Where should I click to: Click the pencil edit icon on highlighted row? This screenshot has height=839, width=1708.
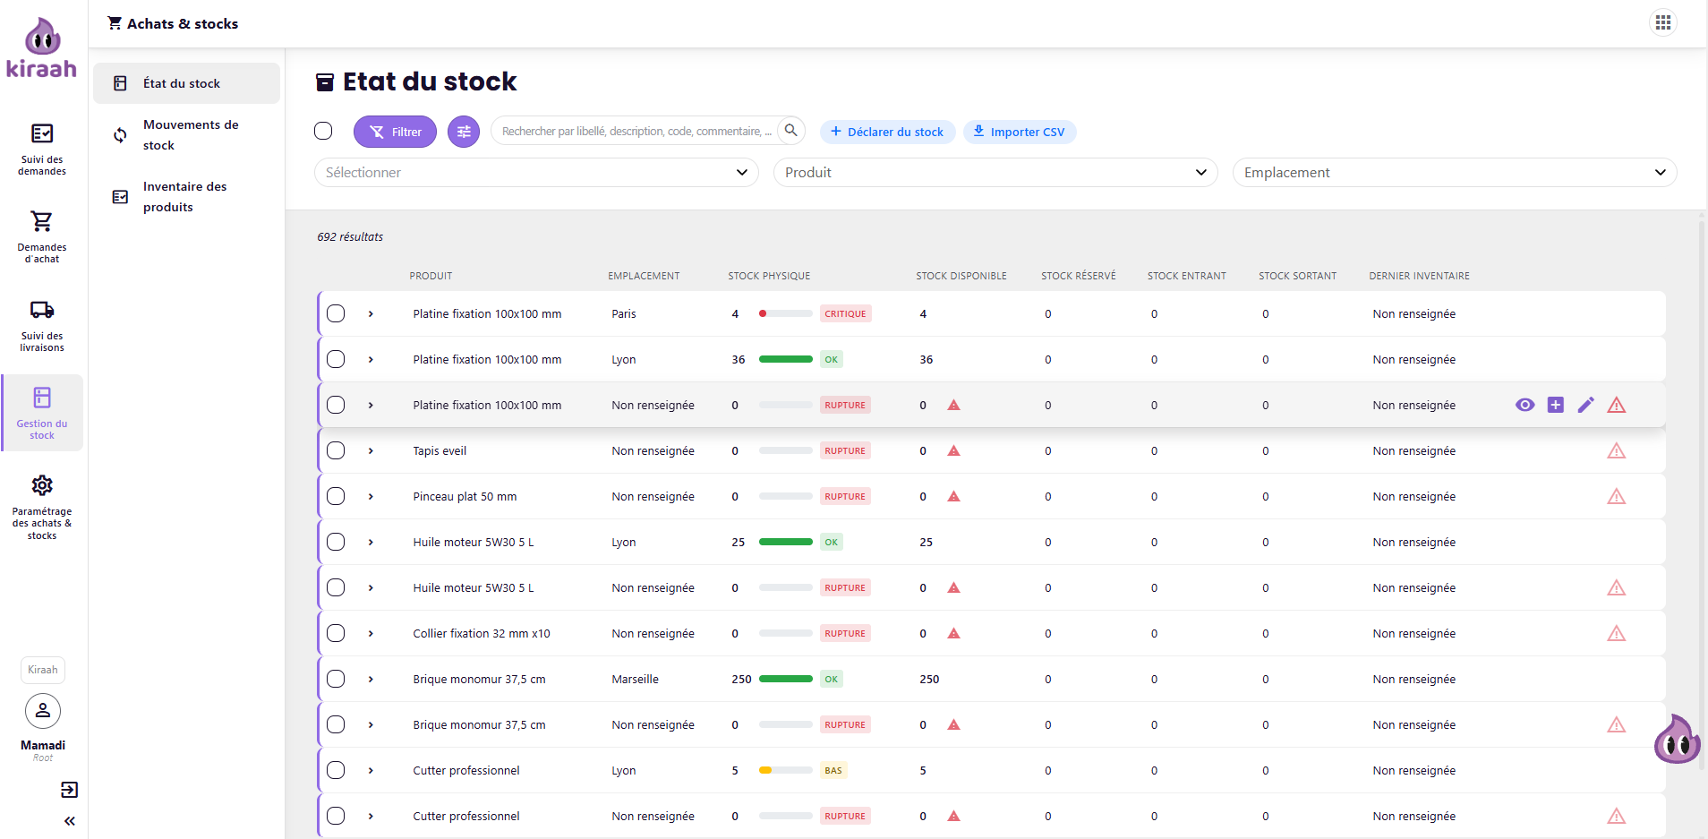coord(1585,405)
